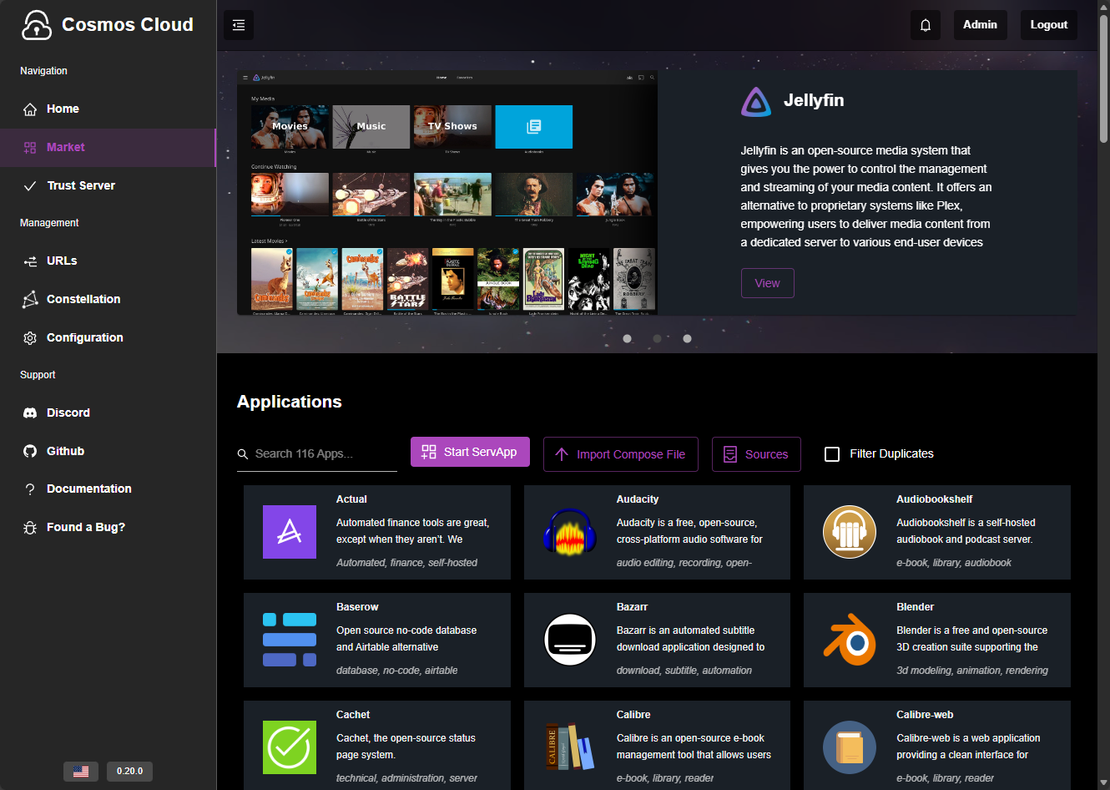Image resolution: width=1110 pixels, height=790 pixels.
Task: Open the Documentation link
Action: click(108, 489)
